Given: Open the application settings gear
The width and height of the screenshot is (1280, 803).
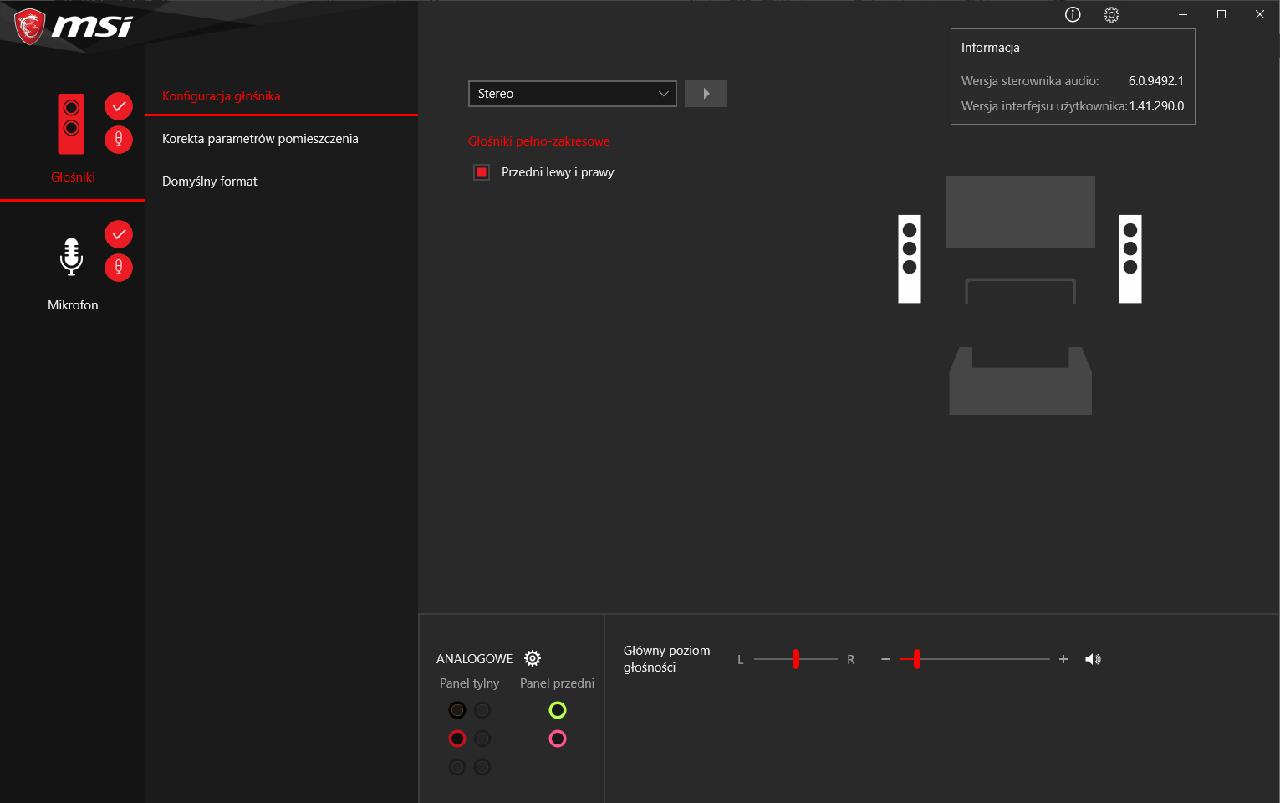Looking at the screenshot, I should click(x=1111, y=14).
